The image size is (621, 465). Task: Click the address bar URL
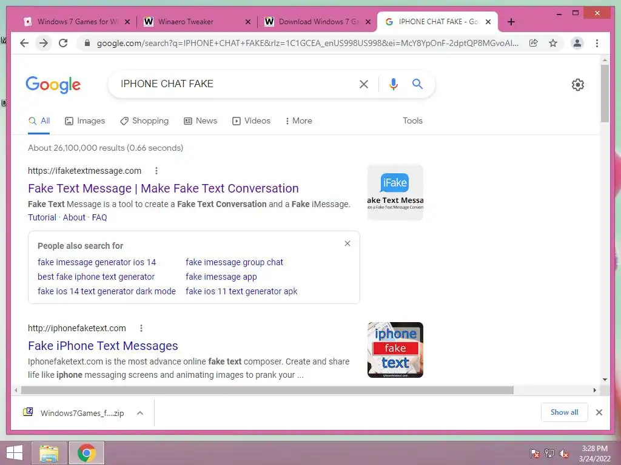[307, 43]
